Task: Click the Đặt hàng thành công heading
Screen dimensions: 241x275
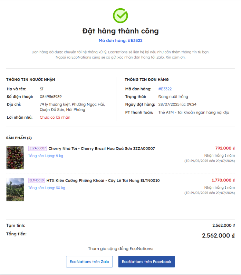Action: click(x=120, y=31)
